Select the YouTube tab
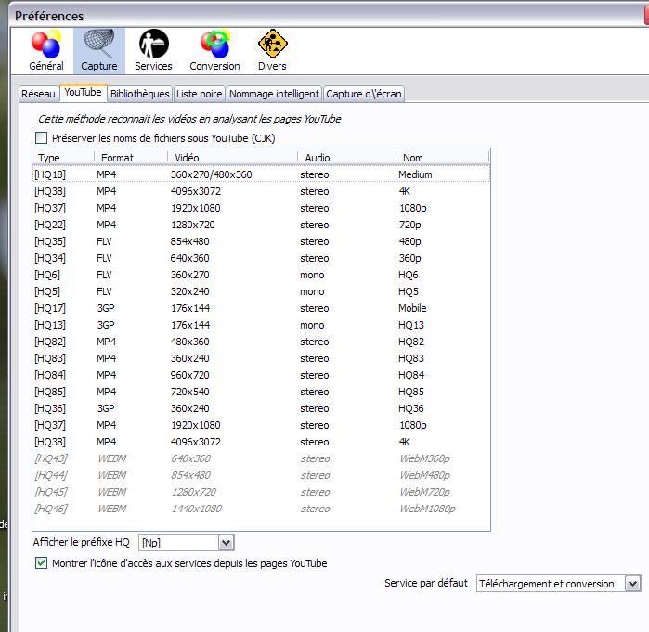 [83, 92]
